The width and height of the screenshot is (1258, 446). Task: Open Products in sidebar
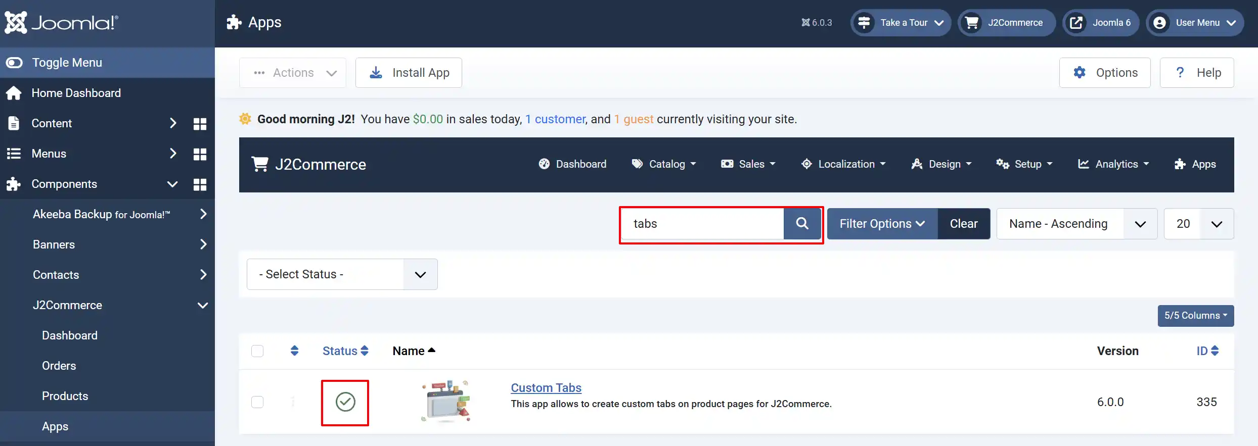[65, 396]
